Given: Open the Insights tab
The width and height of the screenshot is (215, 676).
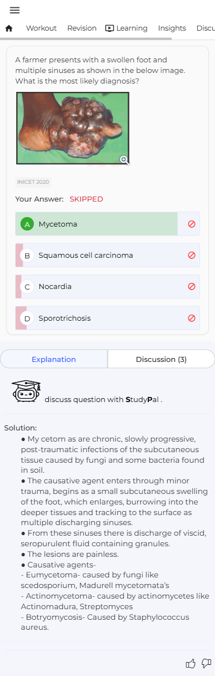Looking at the screenshot, I should [172, 28].
